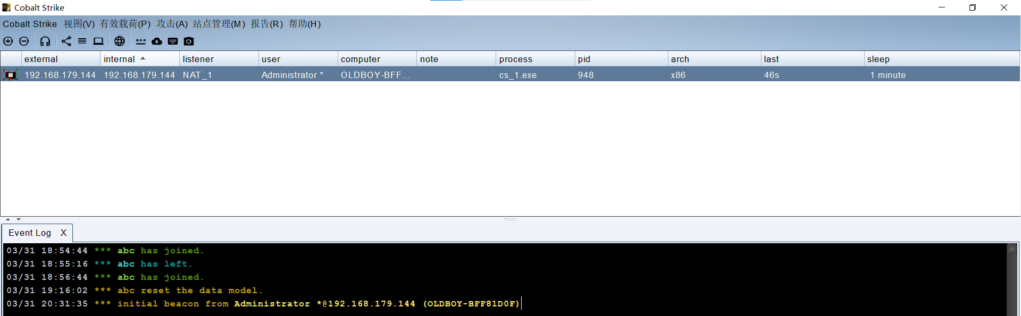1021x316 pixels.
Task: Open the web log globe icon
Action: [120, 41]
